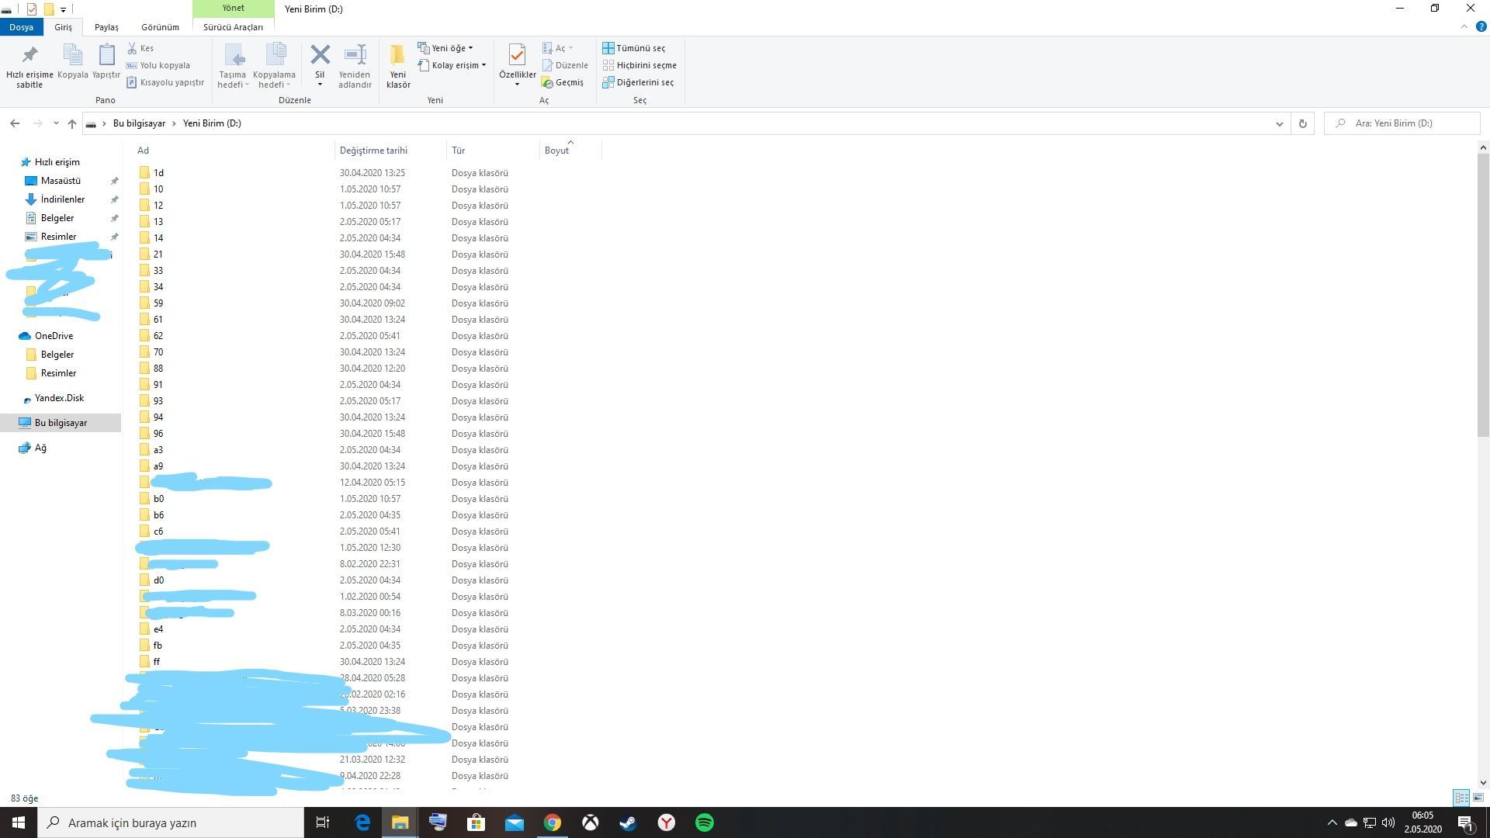This screenshot has height=838, width=1490.
Task: Open Özellikler (properties) icon
Action: (x=517, y=56)
